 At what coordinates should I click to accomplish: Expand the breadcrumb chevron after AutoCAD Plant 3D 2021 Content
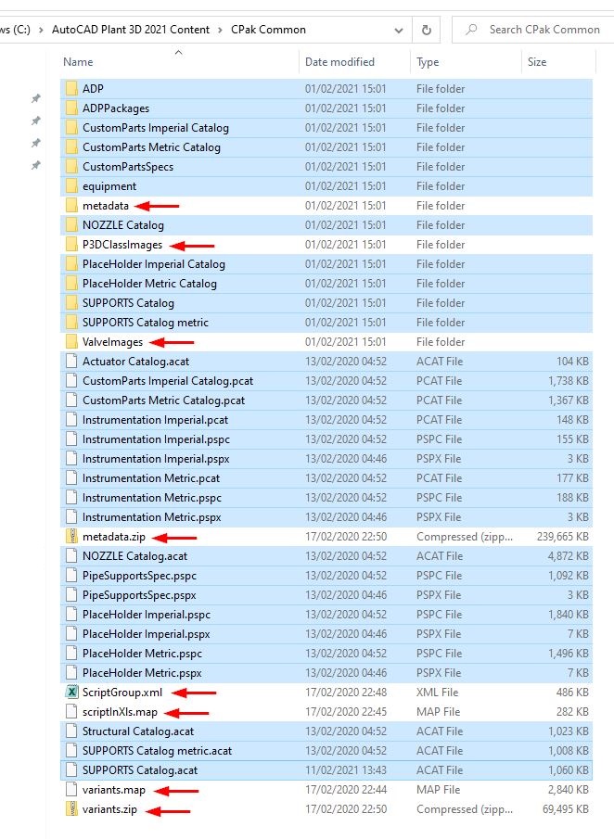[220, 30]
